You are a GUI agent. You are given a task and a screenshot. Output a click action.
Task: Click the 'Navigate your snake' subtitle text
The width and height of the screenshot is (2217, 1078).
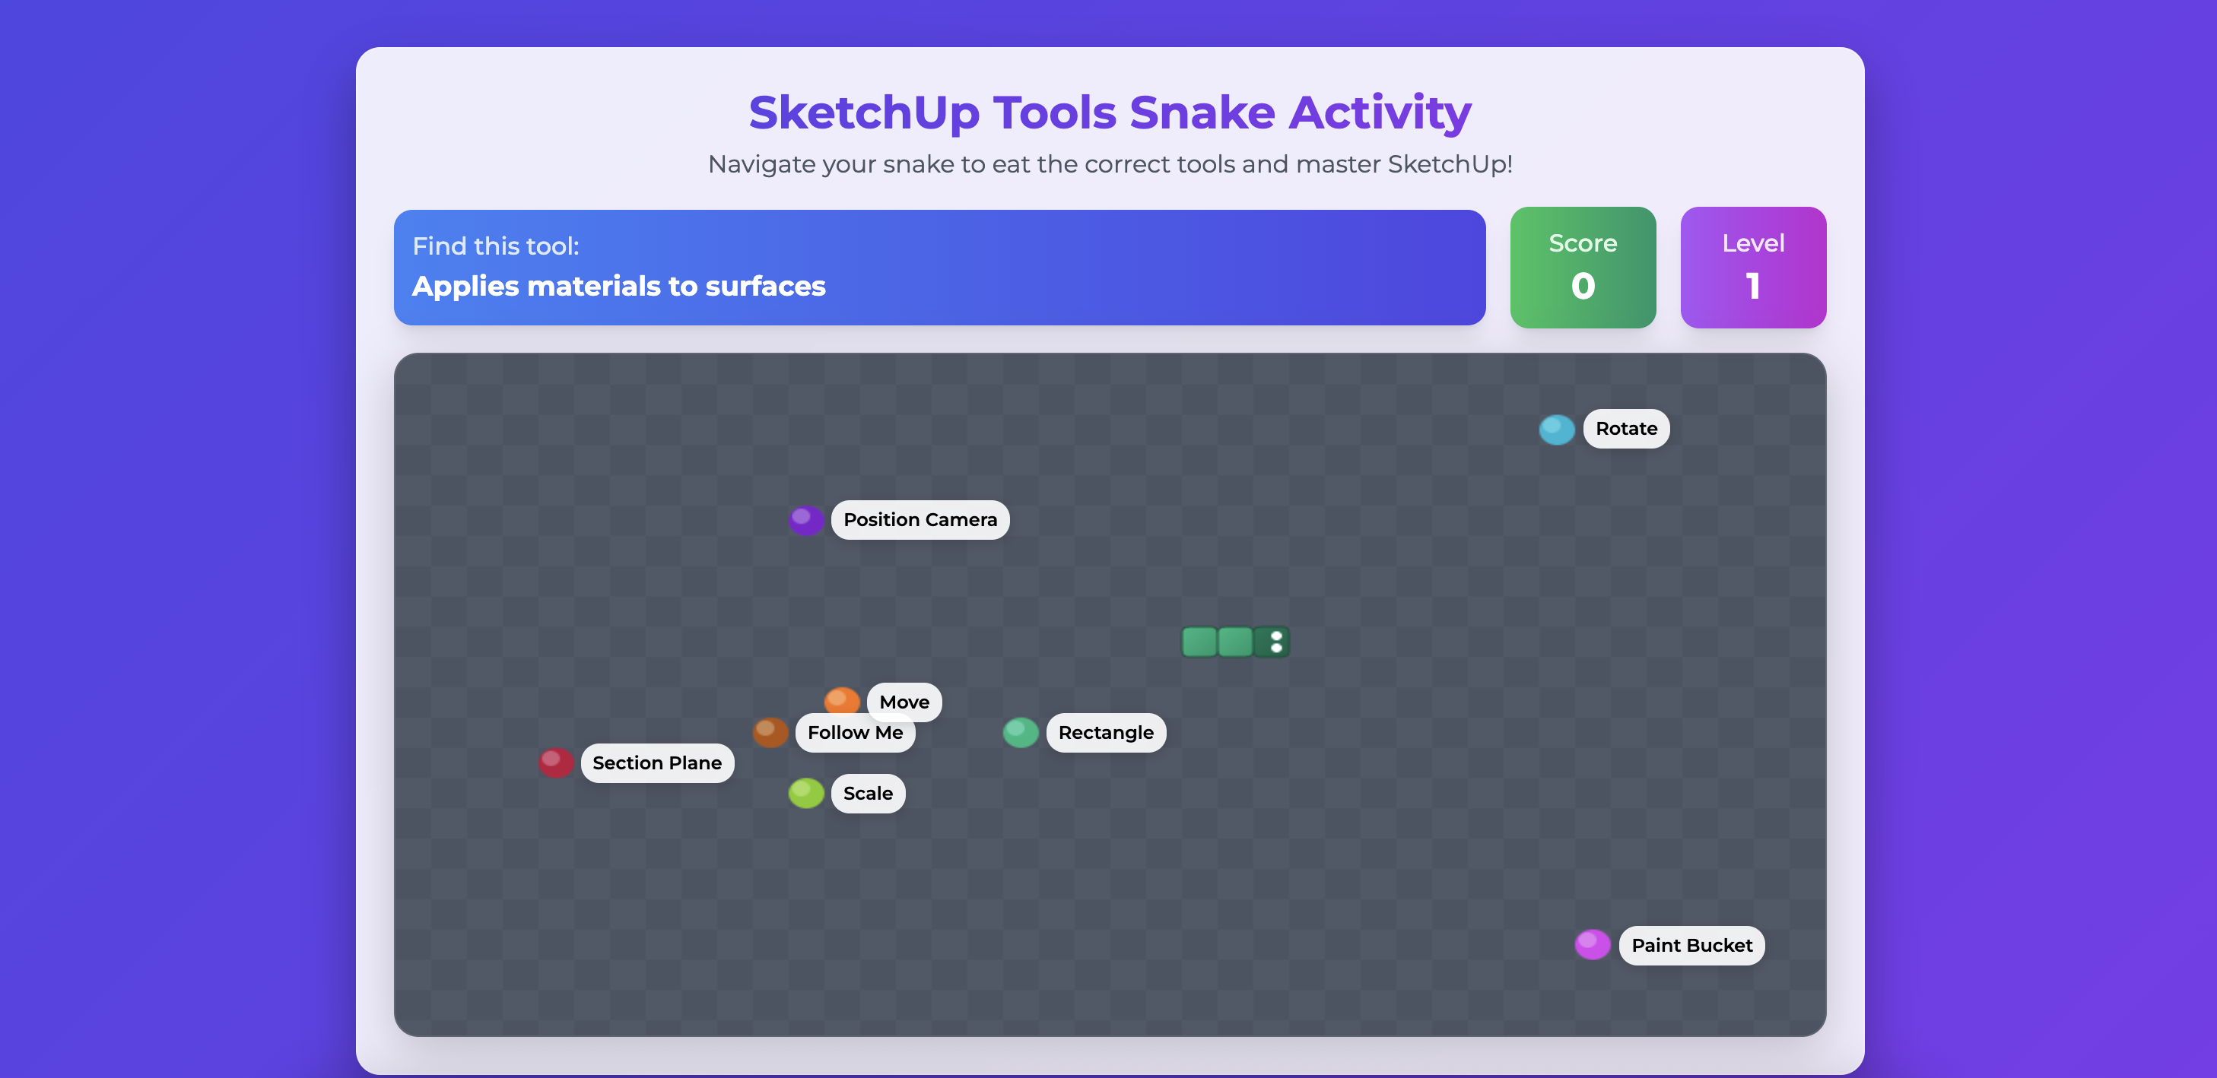click(1110, 163)
